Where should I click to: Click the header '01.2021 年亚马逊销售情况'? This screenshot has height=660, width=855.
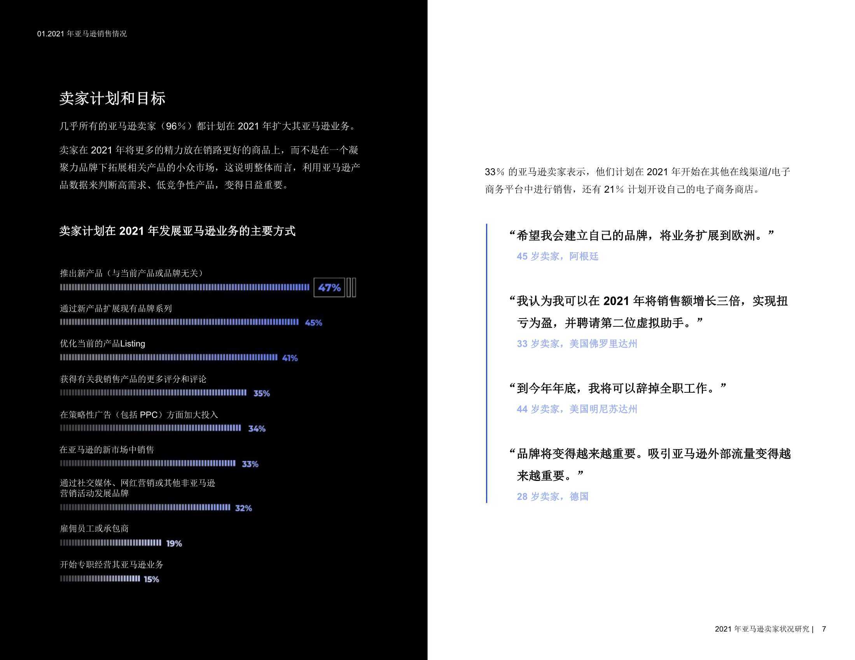point(82,34)
